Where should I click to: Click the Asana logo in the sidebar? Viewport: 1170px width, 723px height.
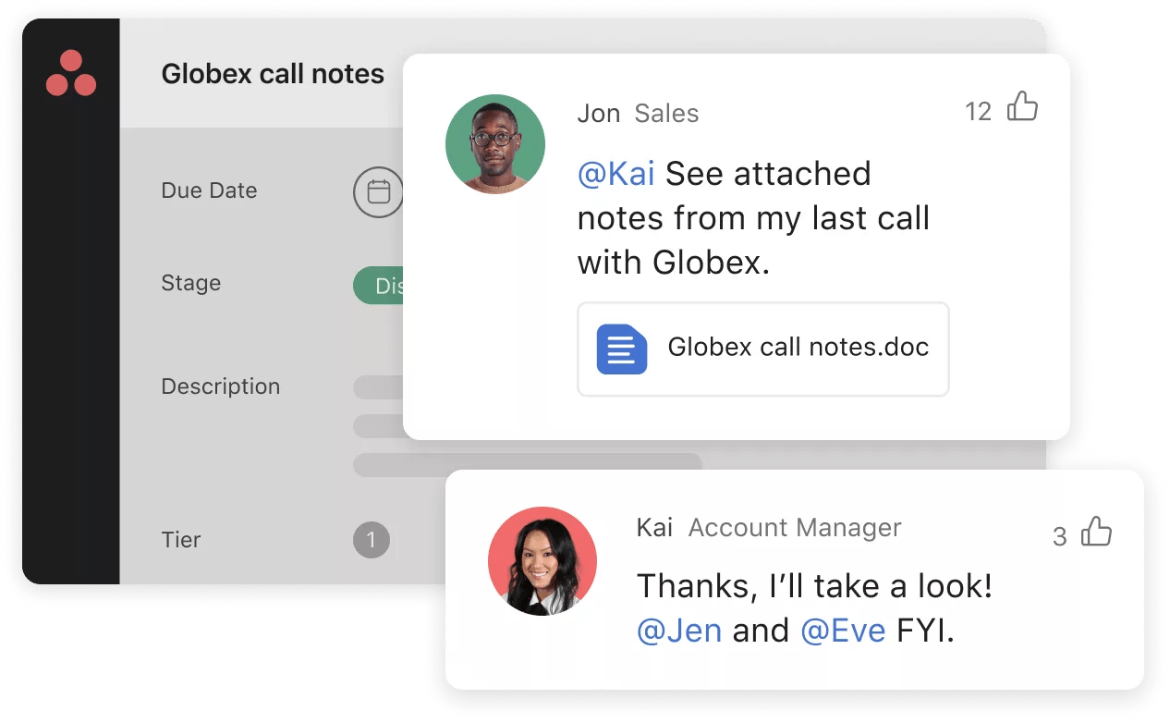point(69,75)
